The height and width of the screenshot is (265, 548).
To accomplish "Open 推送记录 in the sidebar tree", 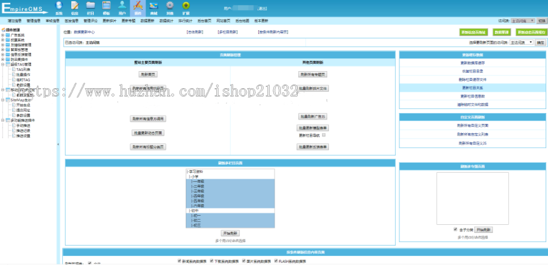I will pyautogui.click(x=23, y=131).
